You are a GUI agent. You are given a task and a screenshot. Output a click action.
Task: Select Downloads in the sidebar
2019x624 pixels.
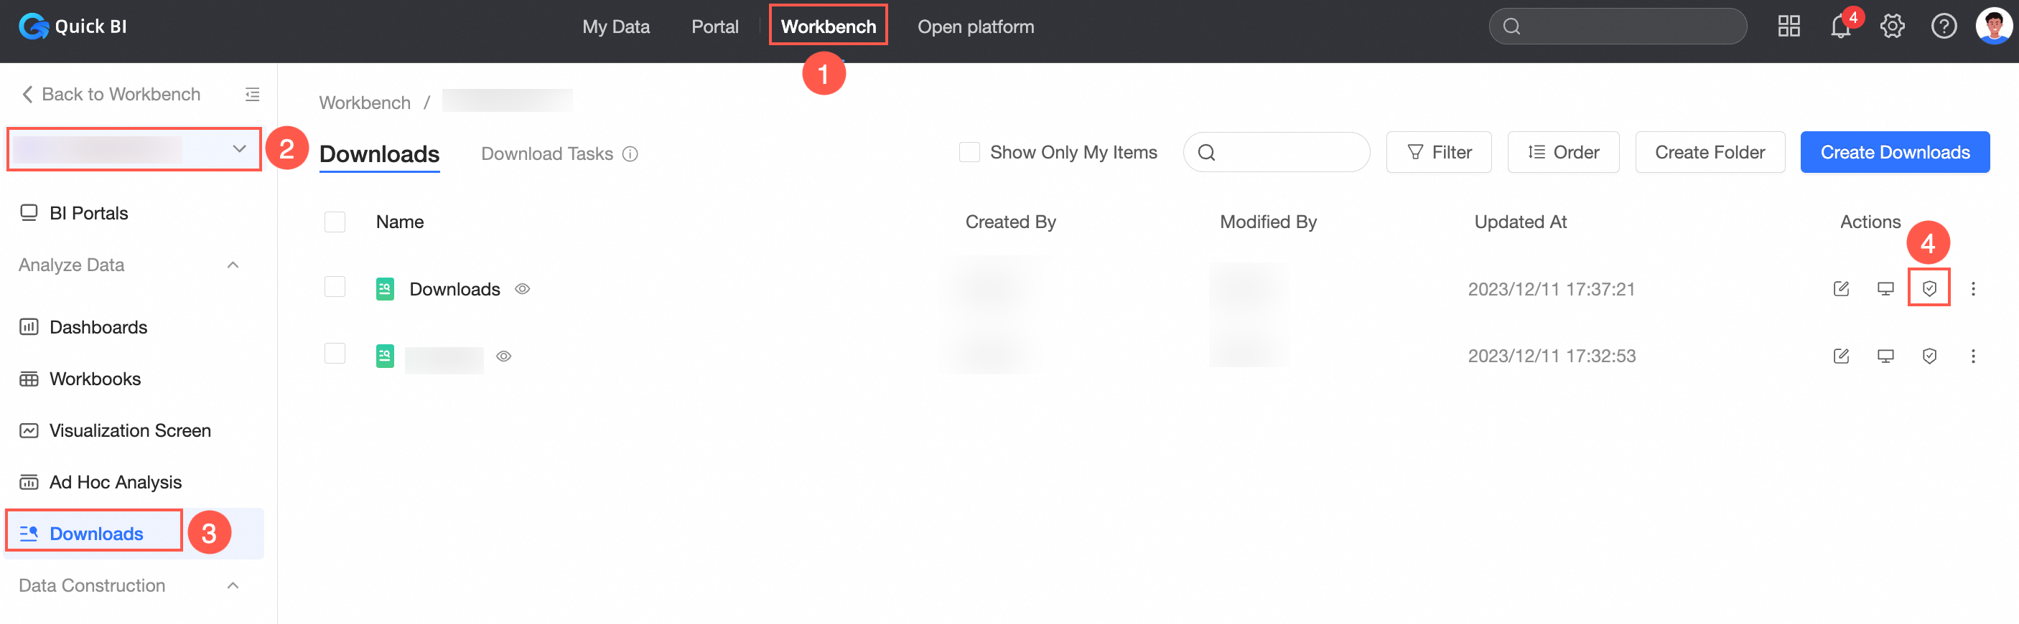click(x=134, y=533)
